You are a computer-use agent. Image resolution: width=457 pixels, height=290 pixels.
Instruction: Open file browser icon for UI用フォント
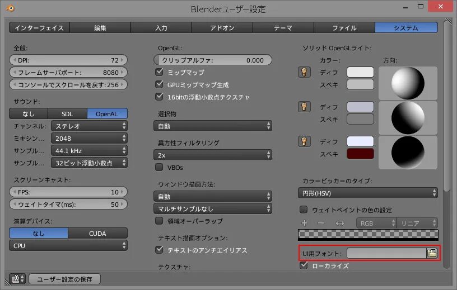432,253
